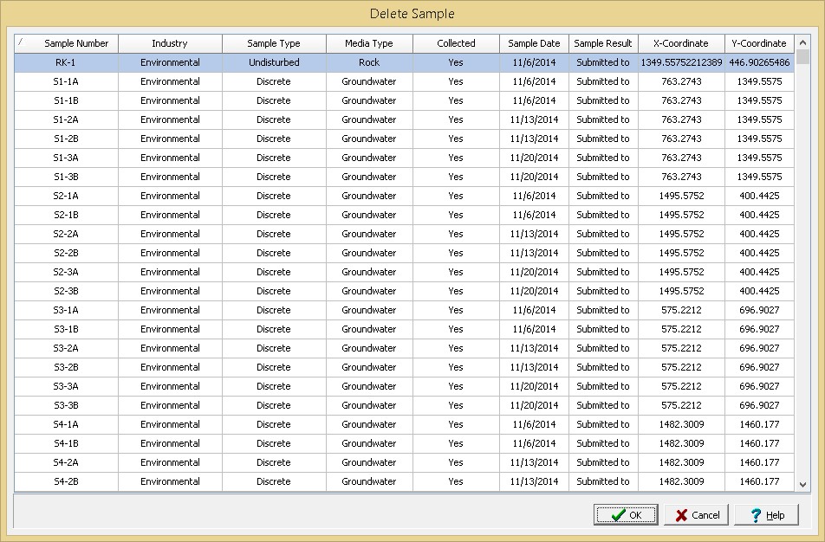Click the sort indicator icon in header corner
The width and height of the screenshot is (825, 542).
click(x=21, y=42)
